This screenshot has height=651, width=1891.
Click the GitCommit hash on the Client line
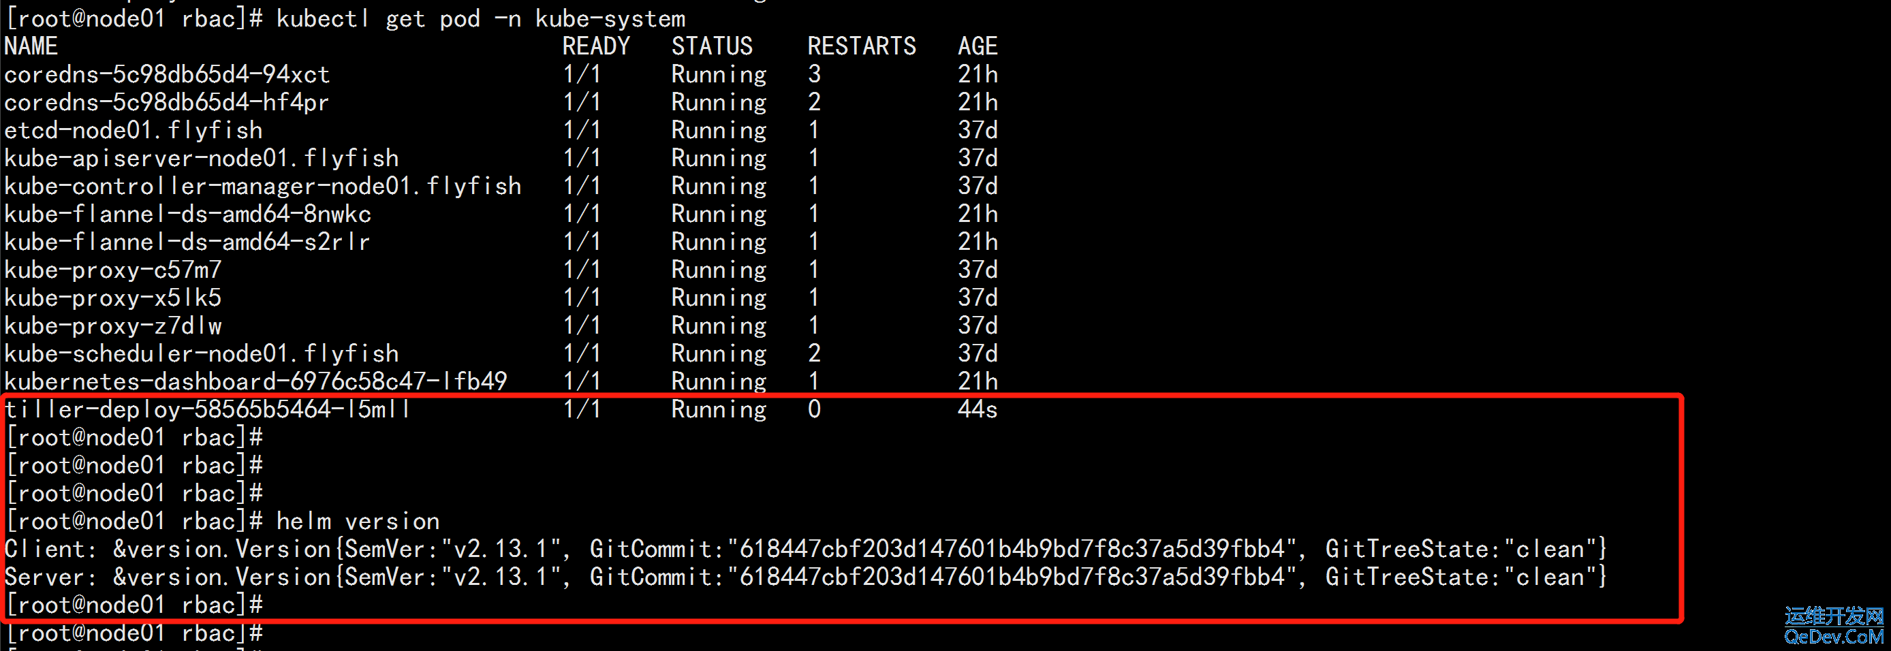[1013, 549]
